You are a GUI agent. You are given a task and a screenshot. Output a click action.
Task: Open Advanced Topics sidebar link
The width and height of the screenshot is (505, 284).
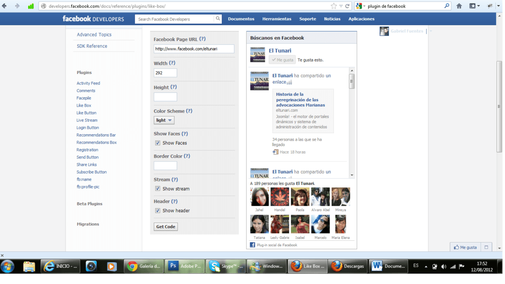pos(94,34)
